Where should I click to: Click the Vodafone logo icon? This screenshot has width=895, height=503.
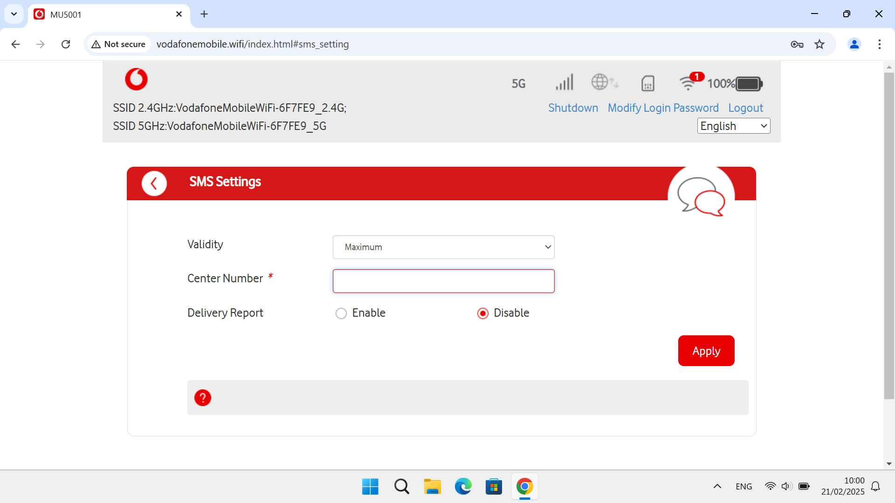point(136,79)
